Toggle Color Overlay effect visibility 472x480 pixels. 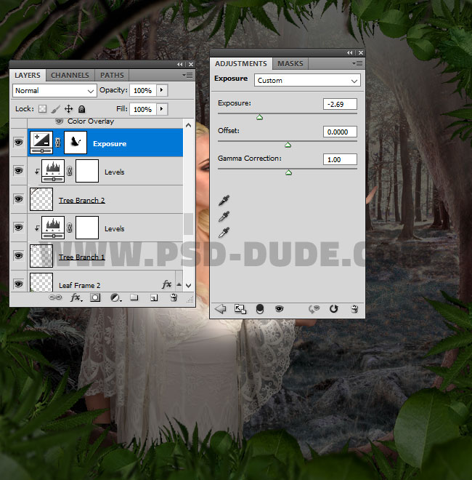tap(59, 121)
